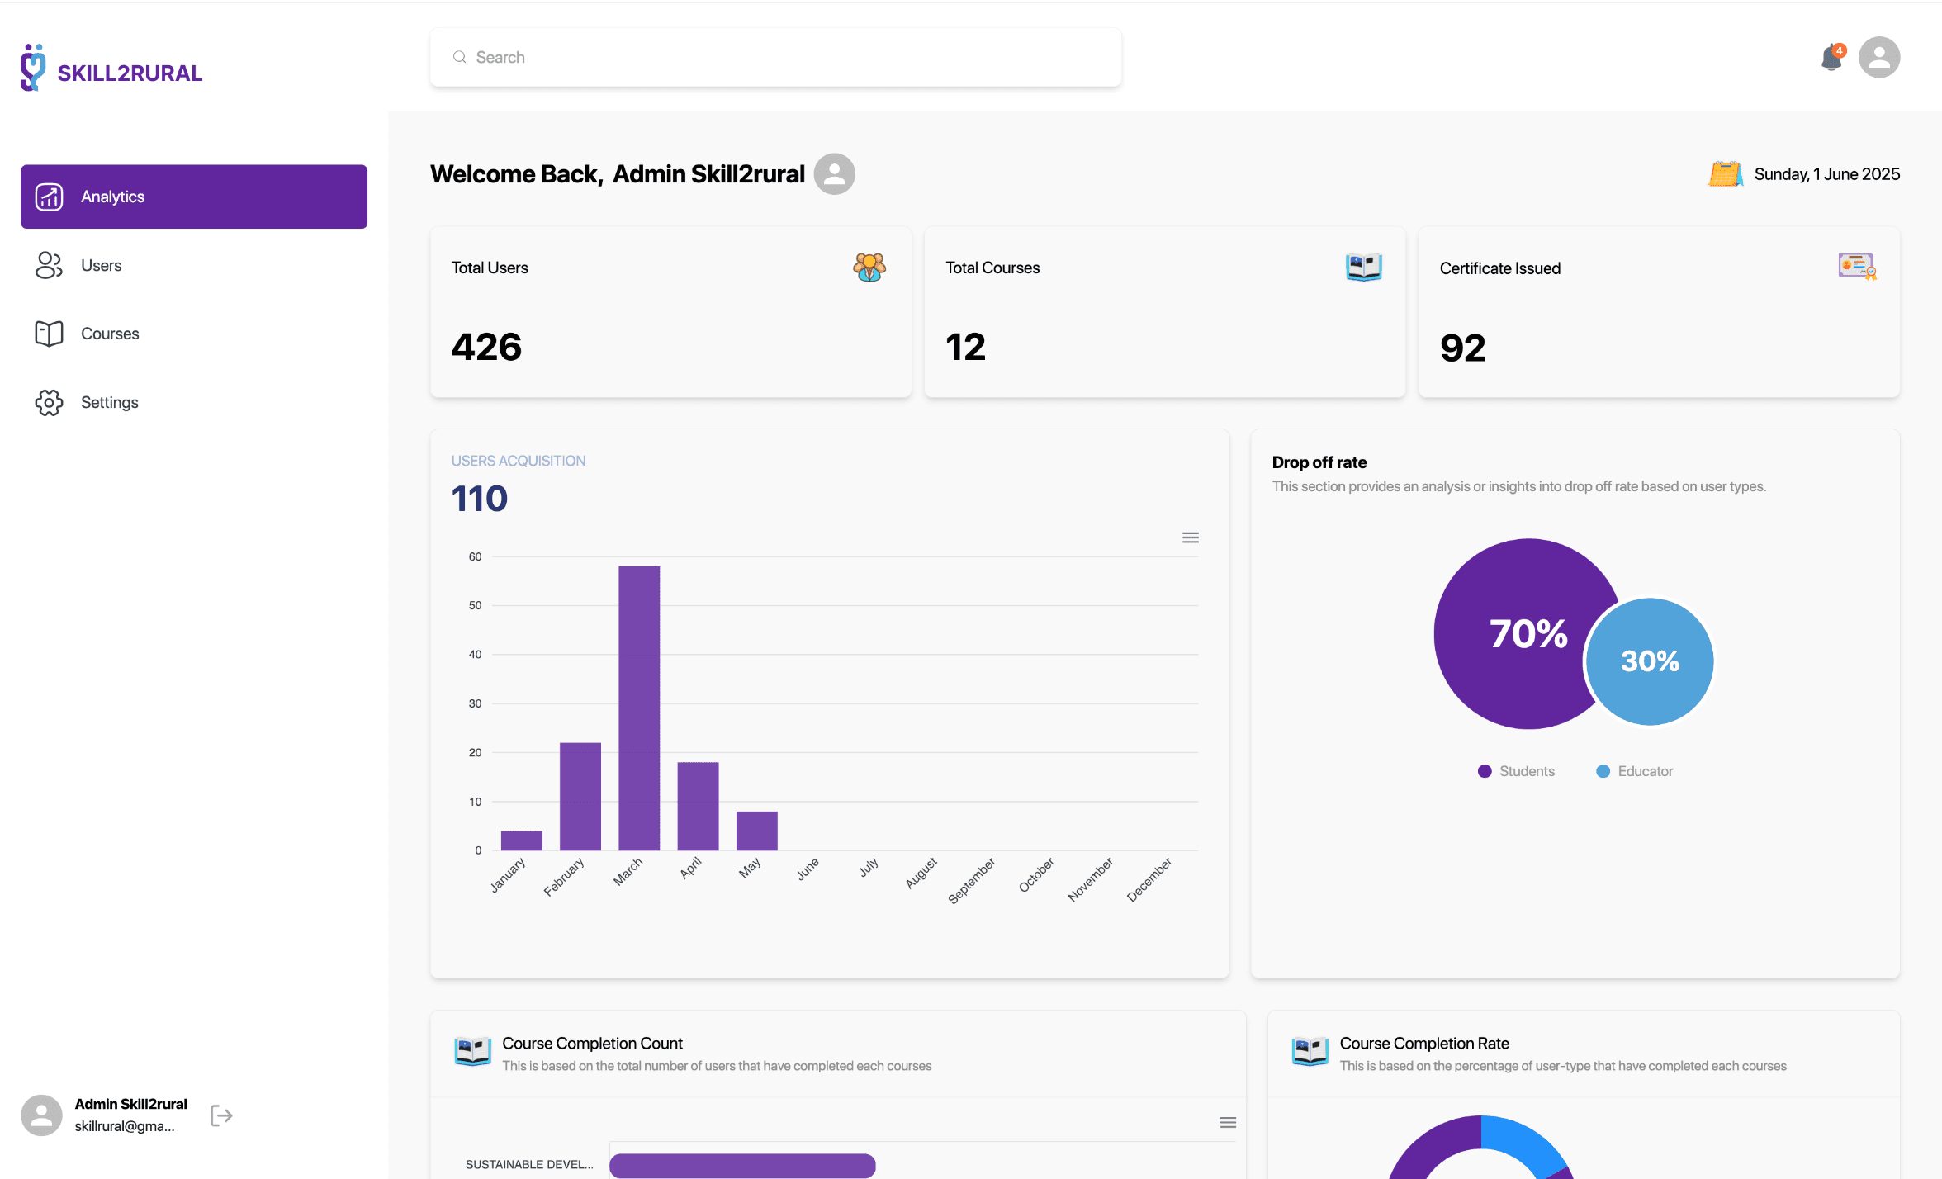Click the notification bell icon
The height and width of the screenshot is (1179, 1942).
(1831, 57)
